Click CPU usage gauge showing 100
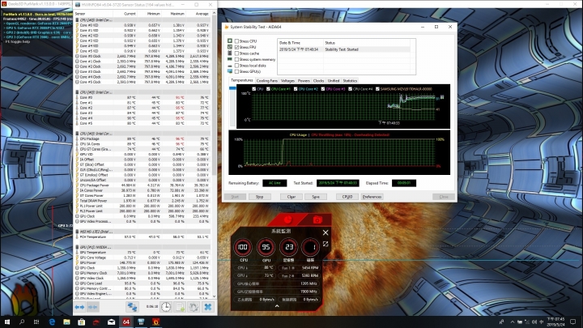This screenshot has width=583, height=328. pos(243,247)
